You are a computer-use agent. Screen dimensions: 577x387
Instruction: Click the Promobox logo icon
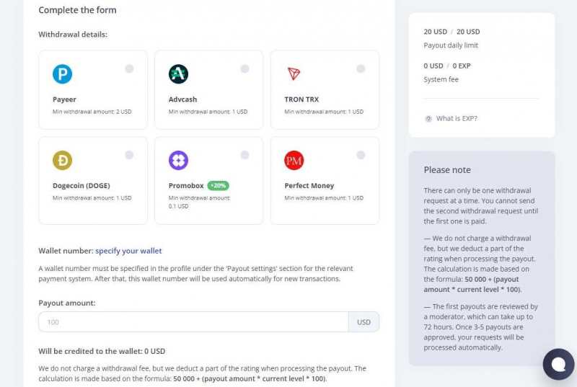point(178,160)
